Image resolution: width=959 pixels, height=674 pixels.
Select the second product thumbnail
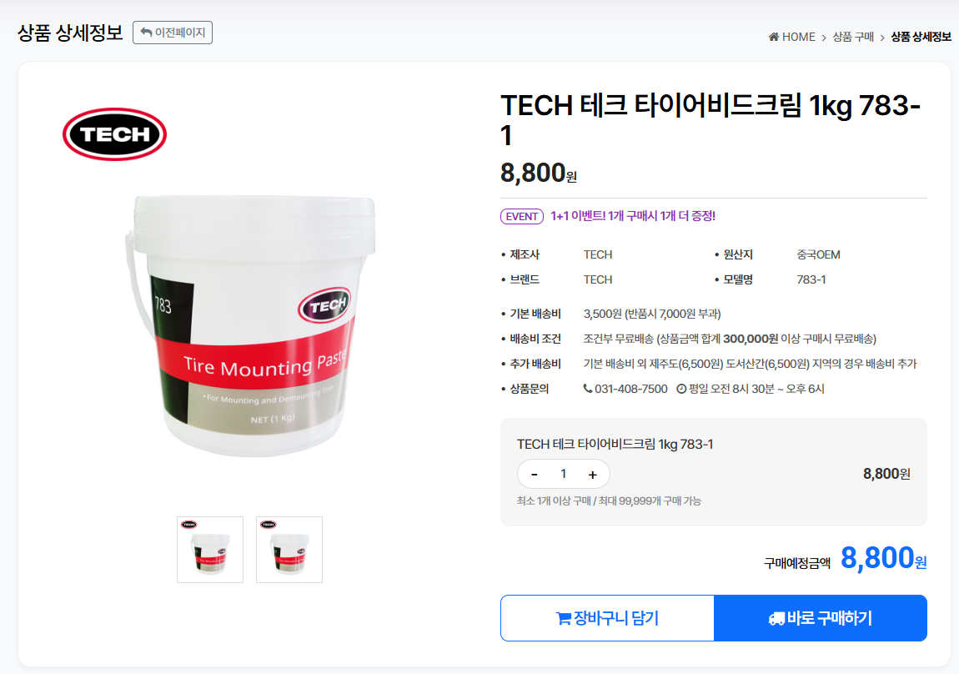pos(289,549)
